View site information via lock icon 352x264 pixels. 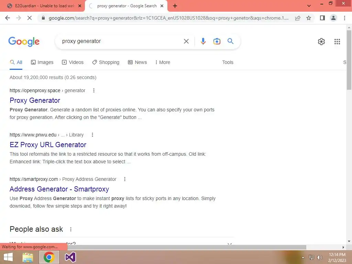(43, 18)
